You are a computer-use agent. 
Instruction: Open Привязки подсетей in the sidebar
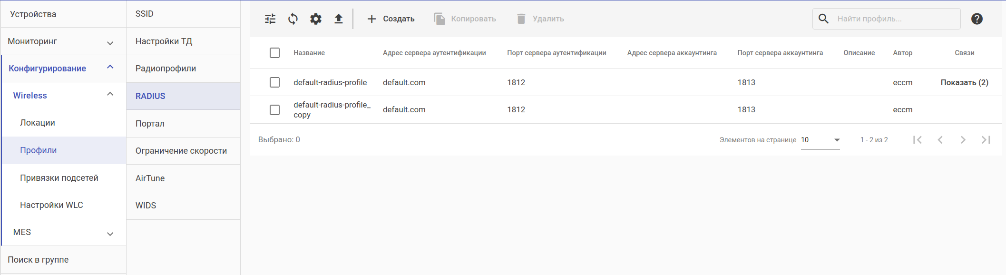tap(59, 178)
